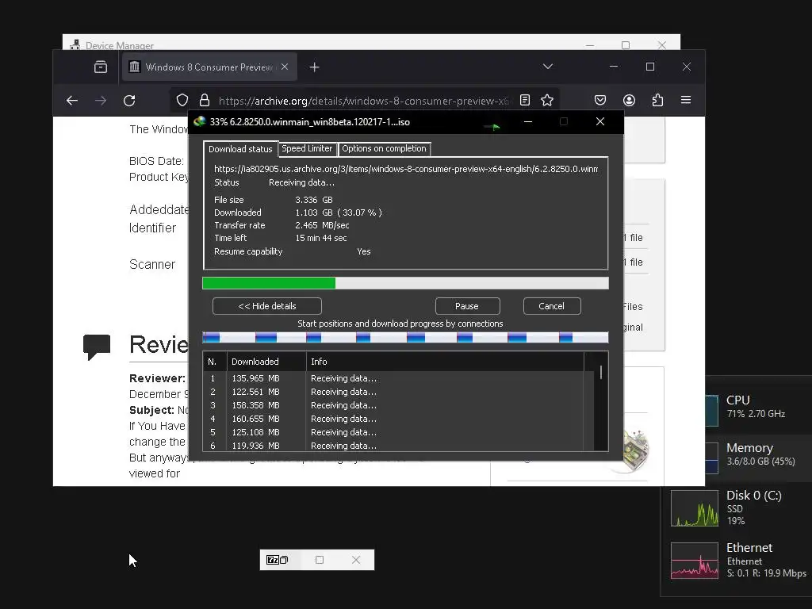
Task: Open the Options on completion tab
Action: click(x=385, y=148)
